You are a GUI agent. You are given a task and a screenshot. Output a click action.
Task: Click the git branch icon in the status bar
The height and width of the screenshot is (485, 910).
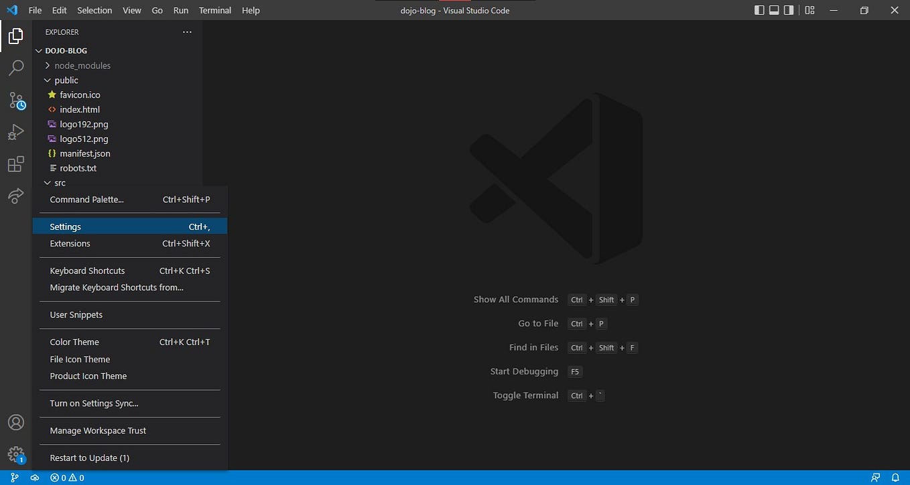click(13, 478)
